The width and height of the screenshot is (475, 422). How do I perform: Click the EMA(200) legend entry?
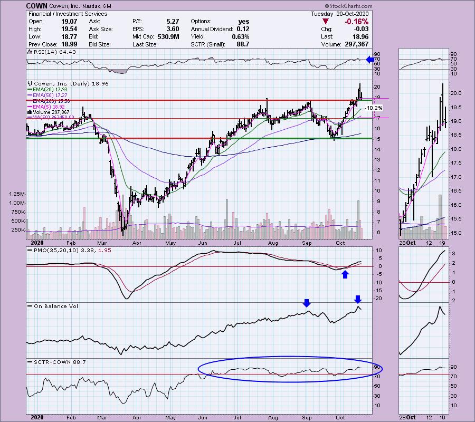(49, 101)
